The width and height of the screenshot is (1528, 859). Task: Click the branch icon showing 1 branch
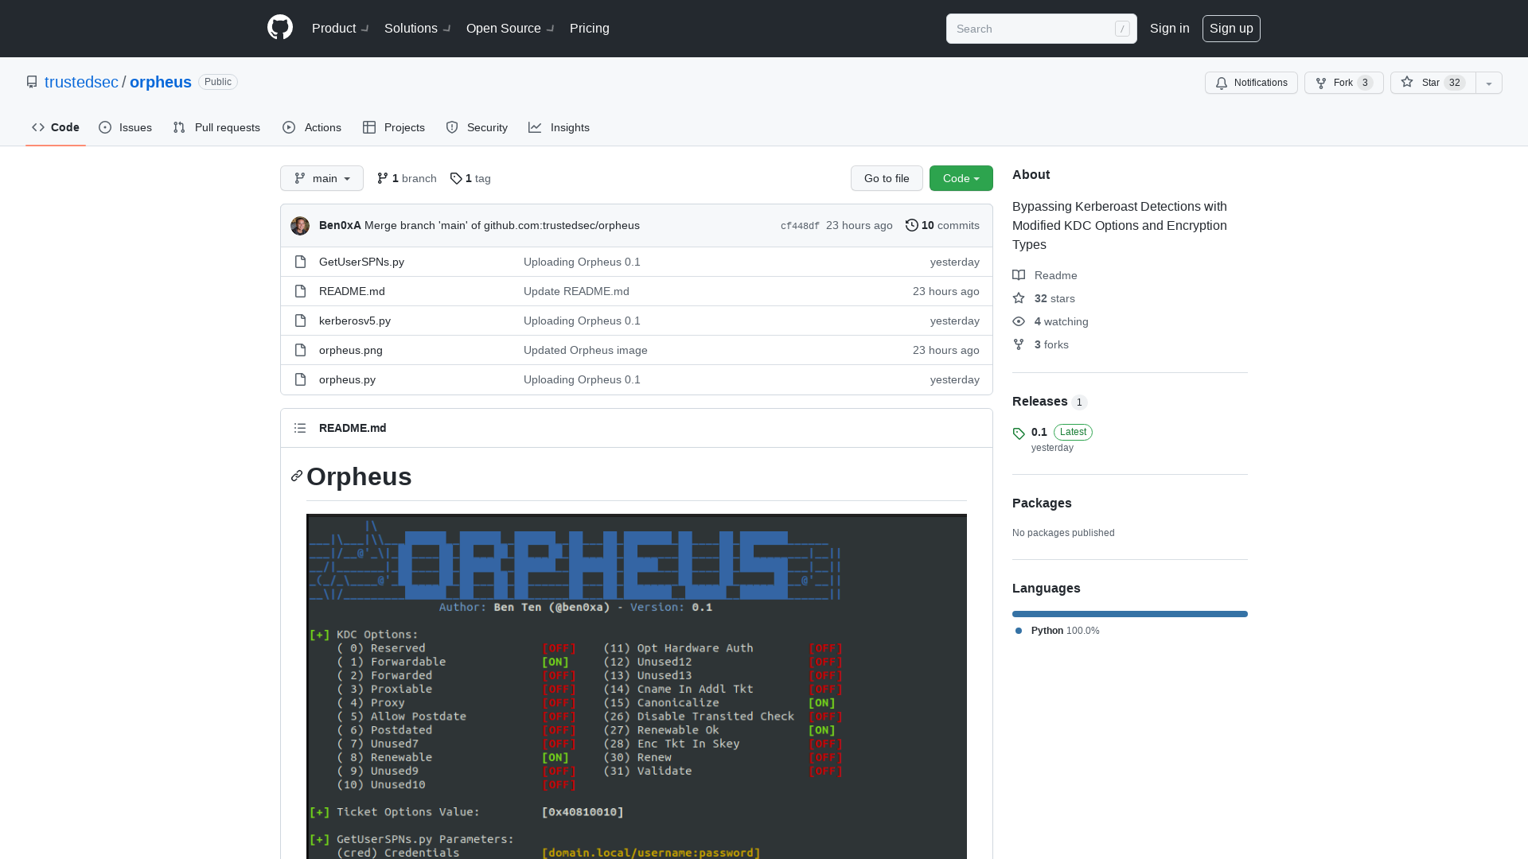tap(383, 178)
